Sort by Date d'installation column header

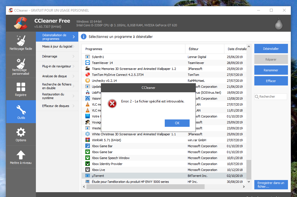235,49
